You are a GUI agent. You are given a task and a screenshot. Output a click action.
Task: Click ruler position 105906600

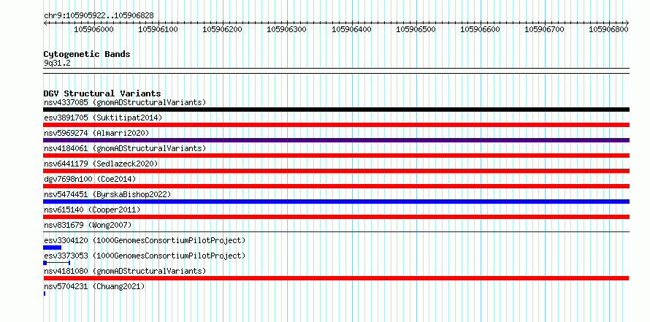pos(481,29)
